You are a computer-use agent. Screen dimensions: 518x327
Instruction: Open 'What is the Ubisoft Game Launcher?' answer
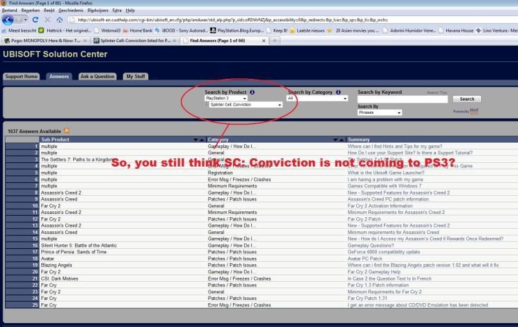(385, 173)
